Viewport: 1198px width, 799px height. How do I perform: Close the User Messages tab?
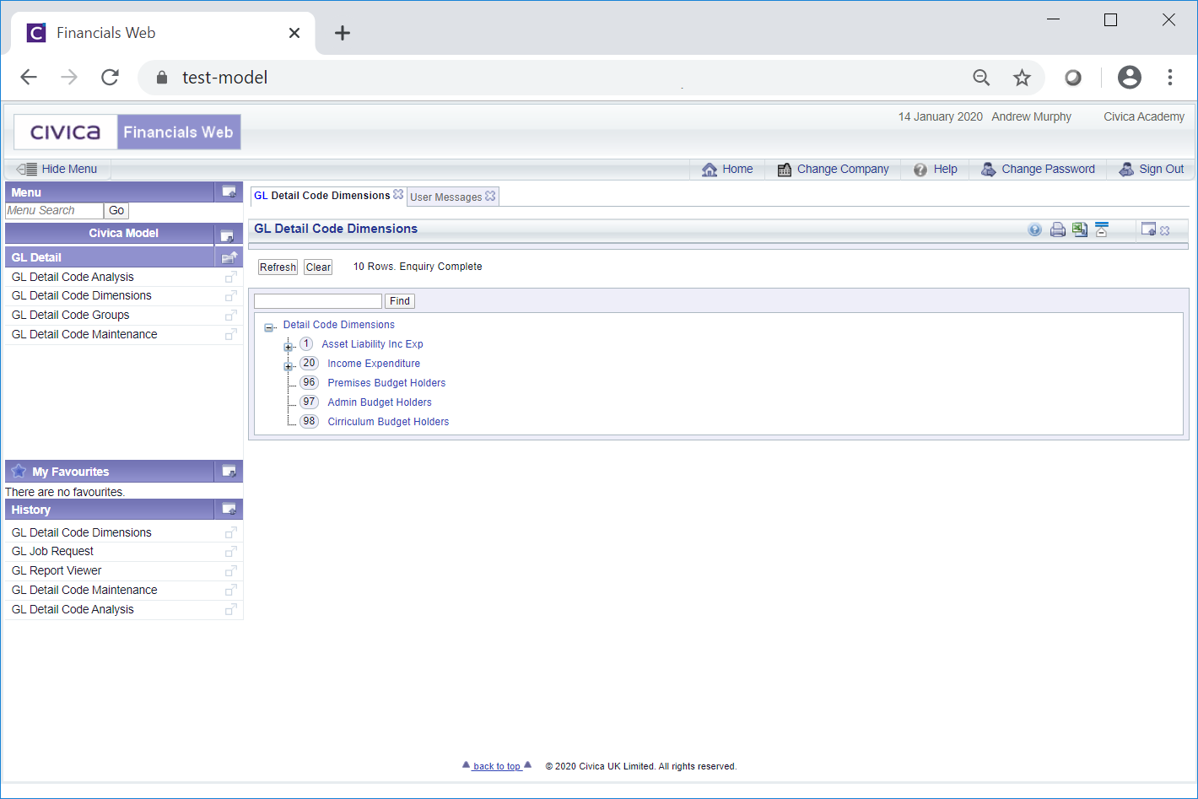pyautogui.click(x=490, y=196)
